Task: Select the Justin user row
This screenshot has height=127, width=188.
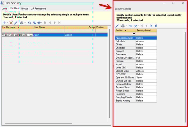Action: tap(48, 35)
